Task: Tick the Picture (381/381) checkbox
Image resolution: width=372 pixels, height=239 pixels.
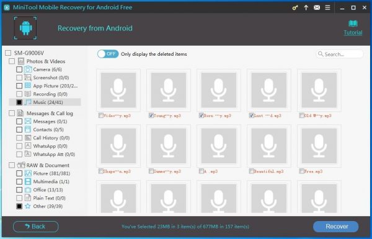Action: click(19, 173)
